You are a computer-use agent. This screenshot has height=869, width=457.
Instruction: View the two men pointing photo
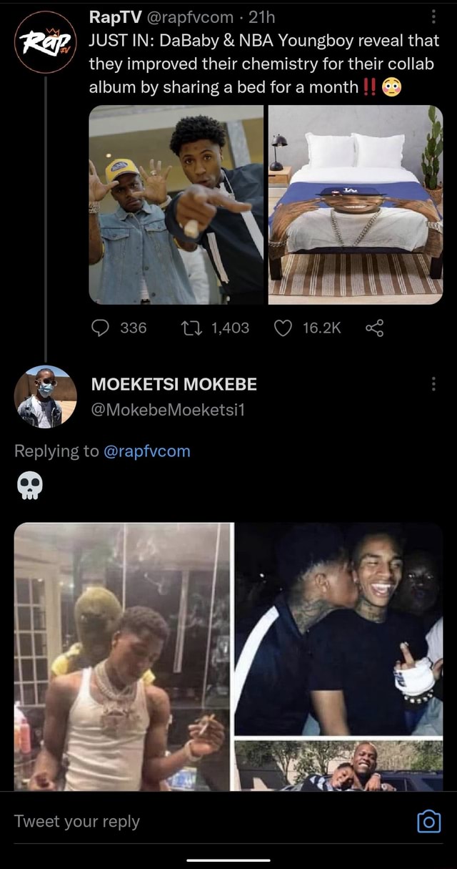pos(176,205)
